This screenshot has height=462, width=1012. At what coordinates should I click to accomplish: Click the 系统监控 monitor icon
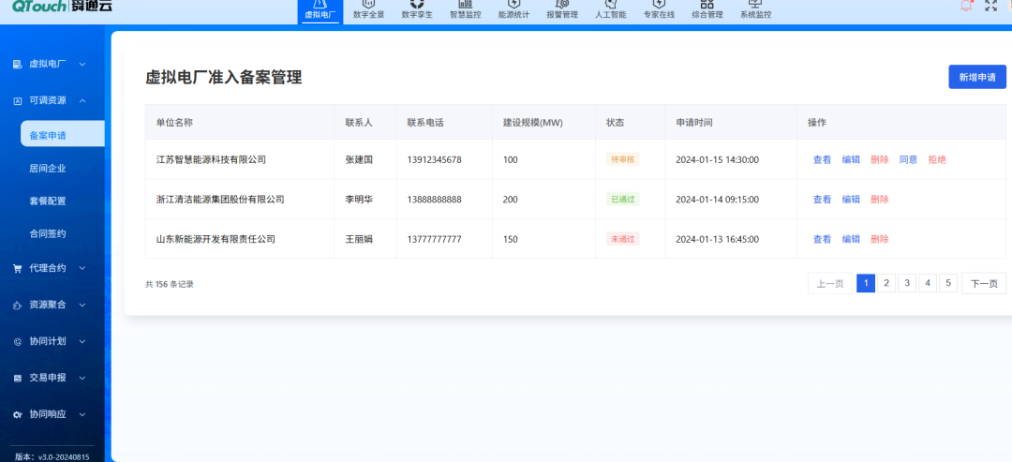point(756,4)
